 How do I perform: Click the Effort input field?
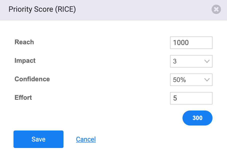tap(191, 98)
